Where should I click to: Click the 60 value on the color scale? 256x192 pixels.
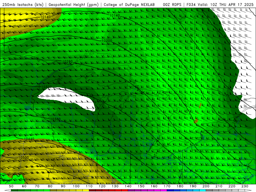click(24, 186)
